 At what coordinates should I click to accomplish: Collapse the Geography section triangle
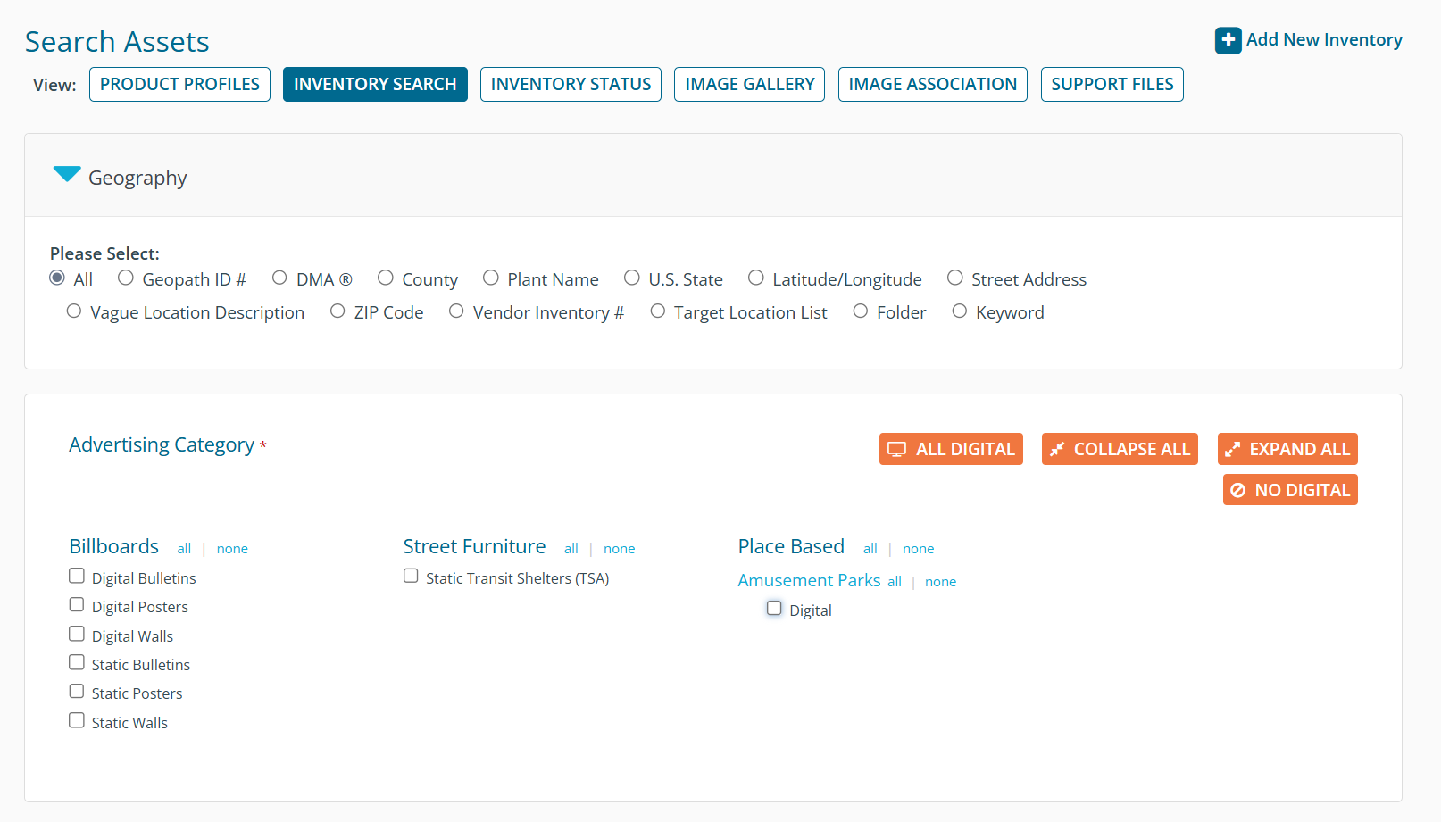pos(67,174)
